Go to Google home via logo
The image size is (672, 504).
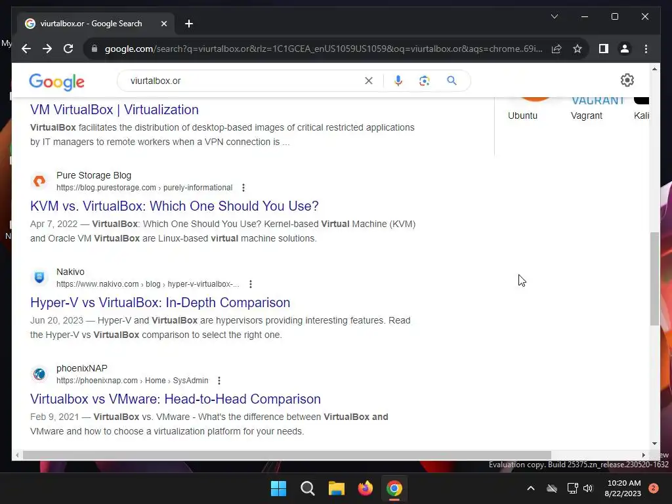coord(56,81)
